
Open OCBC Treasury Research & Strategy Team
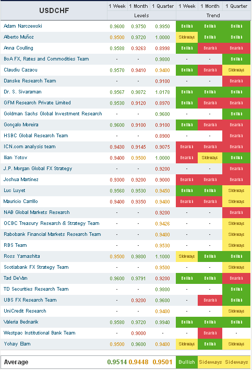[52, 223]
